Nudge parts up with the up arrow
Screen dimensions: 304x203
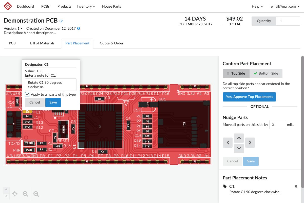tap(239, 138)
